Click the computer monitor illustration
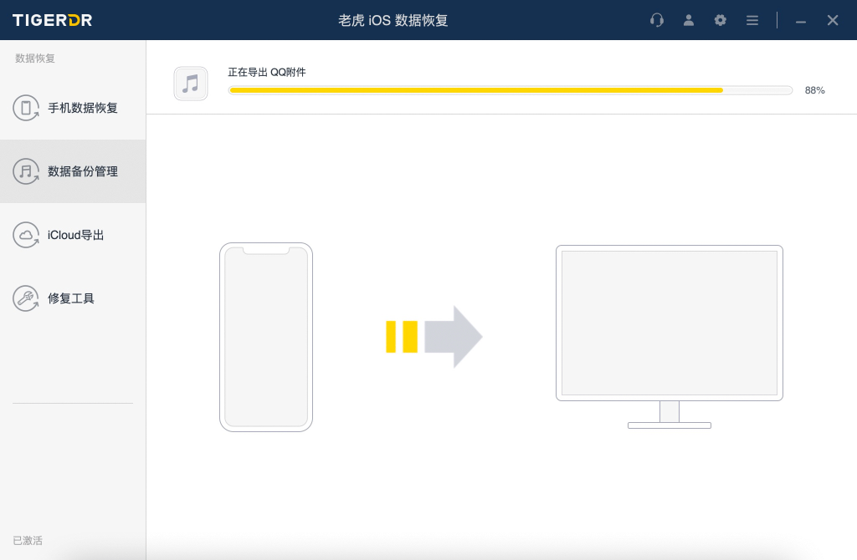The height and width of the screenshot is (560, 857). 669,324
